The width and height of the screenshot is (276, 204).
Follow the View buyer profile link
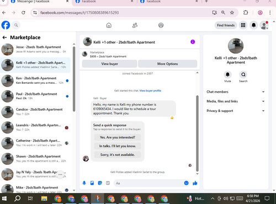click(150, 90)
